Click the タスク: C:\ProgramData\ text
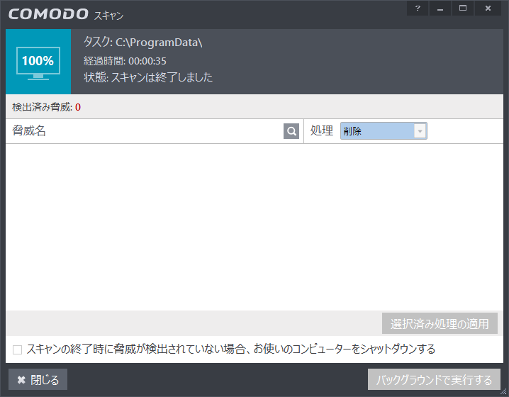Screen dimensions: 509x397 tap(142, 43)
